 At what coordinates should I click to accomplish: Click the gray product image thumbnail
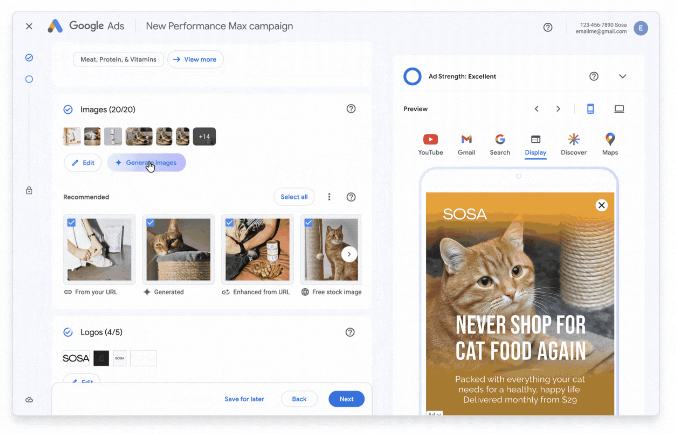pyautogui.click(x=113, y=136)
